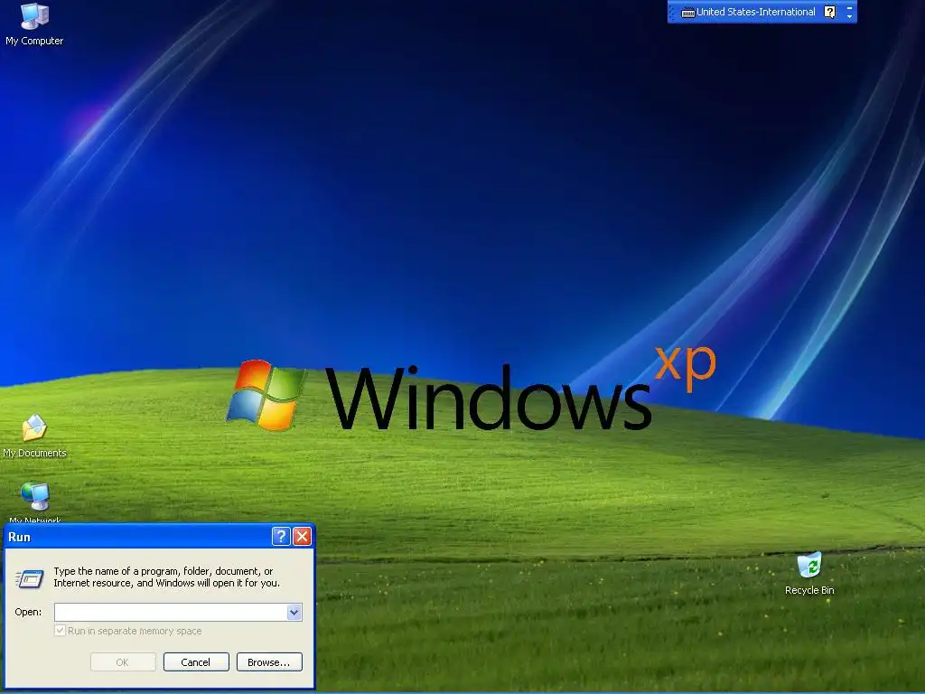Click the OK button in Run
This screenshot has width=925, height=694.
(x=123, y=662)
